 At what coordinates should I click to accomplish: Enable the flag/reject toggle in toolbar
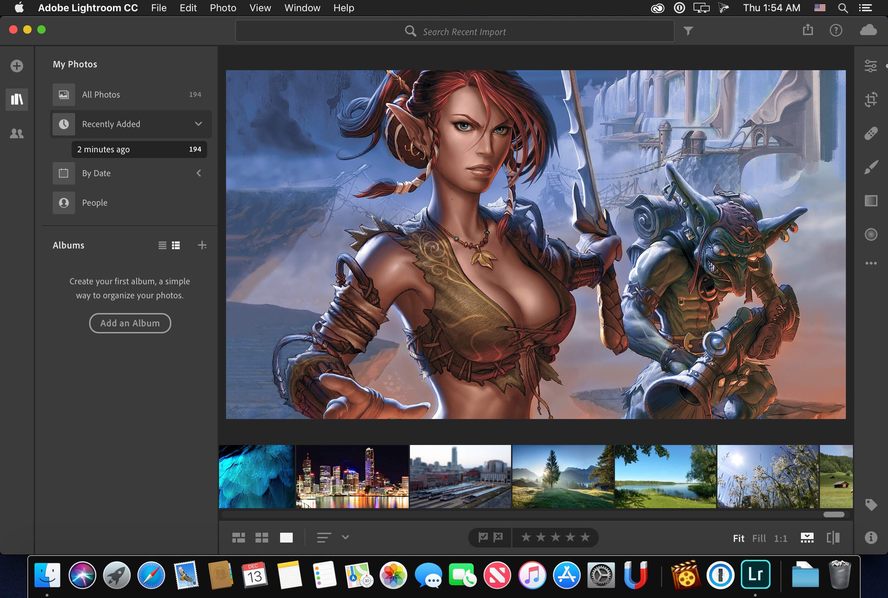point(490,537)
